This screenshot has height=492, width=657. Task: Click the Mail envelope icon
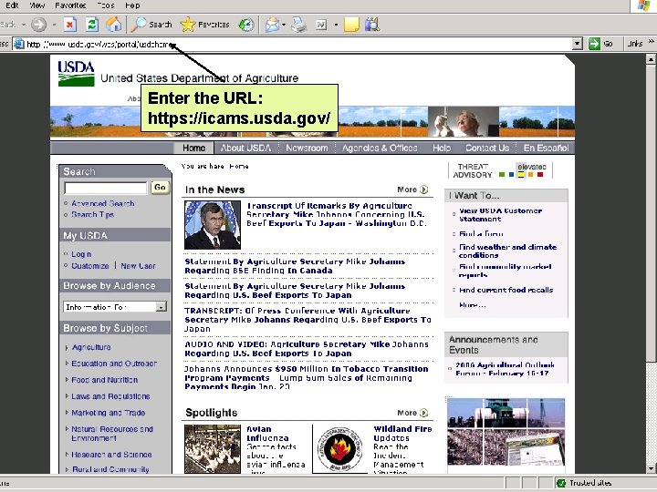tap(272, 25)
